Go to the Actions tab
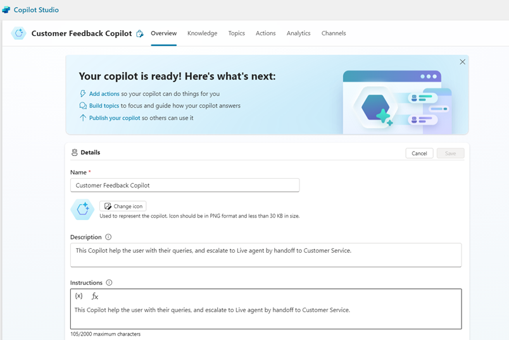Image resolution: width=509 pixels, height=340 pixels. tap(265, 33)
